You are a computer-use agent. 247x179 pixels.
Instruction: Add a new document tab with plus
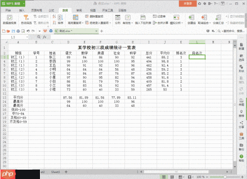(102, 31)
